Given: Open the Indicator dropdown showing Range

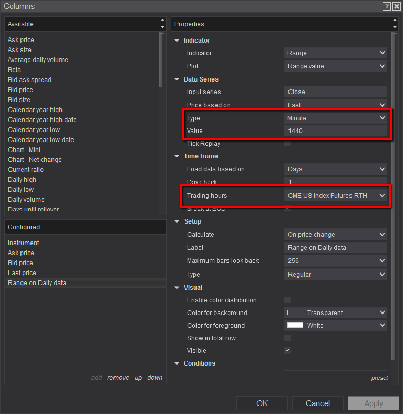Looking at the screenshot, I should coord(335,53).
